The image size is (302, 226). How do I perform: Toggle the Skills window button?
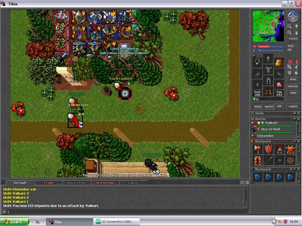pos(258,107)
